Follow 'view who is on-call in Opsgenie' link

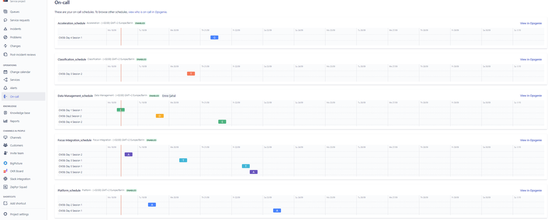coord(147,12)
